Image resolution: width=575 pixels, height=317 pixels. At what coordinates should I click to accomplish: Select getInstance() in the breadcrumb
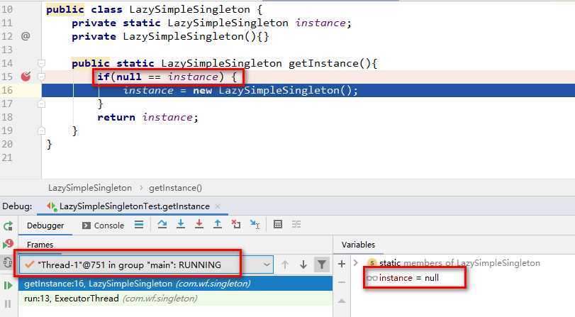coord(175,188)
